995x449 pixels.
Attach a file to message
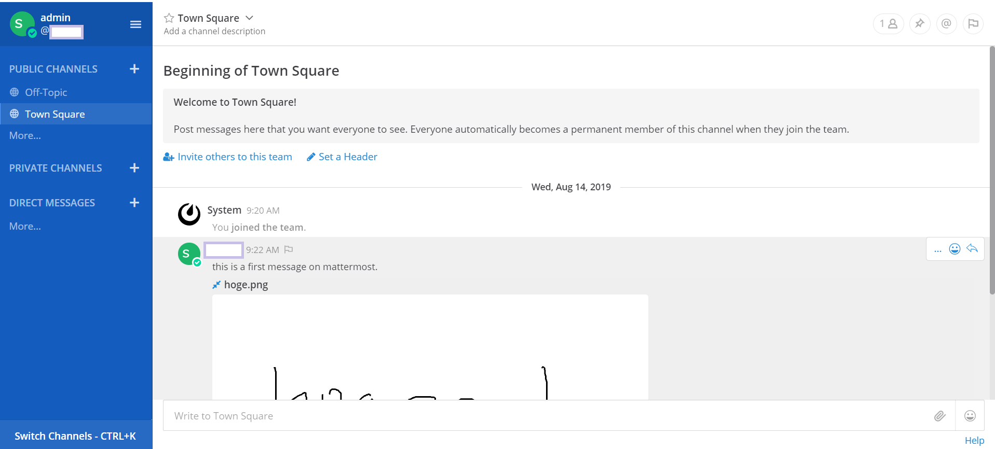(x=939, y=416)
